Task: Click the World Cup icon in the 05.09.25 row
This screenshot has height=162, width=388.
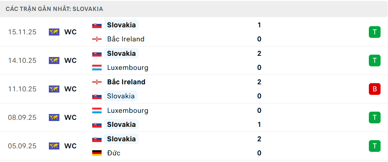Action: (54, 146)
